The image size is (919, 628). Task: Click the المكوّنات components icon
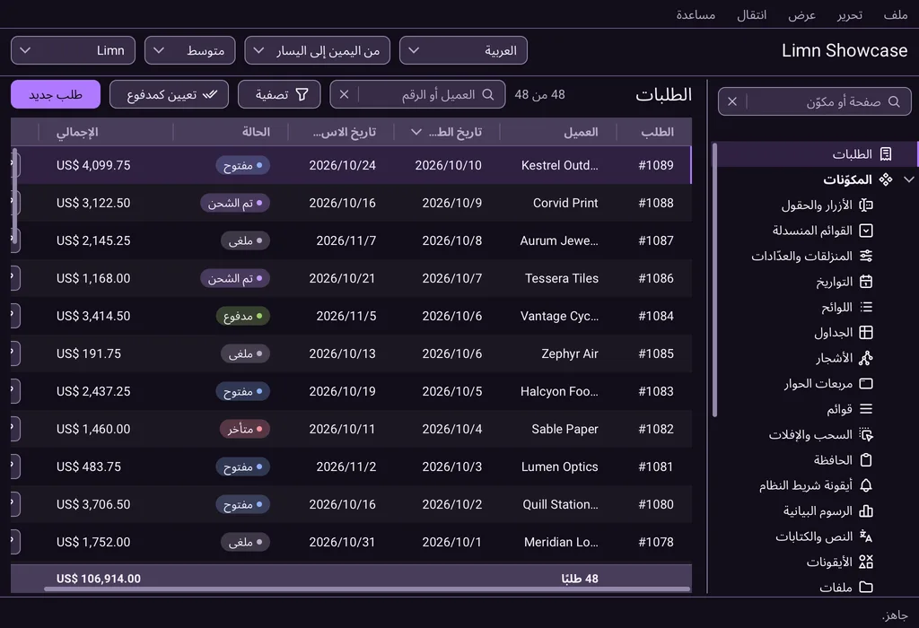pyautogui.click(x=886, y=179)
